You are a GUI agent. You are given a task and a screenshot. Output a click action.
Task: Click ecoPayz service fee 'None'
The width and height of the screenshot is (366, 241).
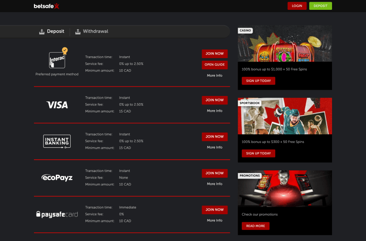pos(123,178)
